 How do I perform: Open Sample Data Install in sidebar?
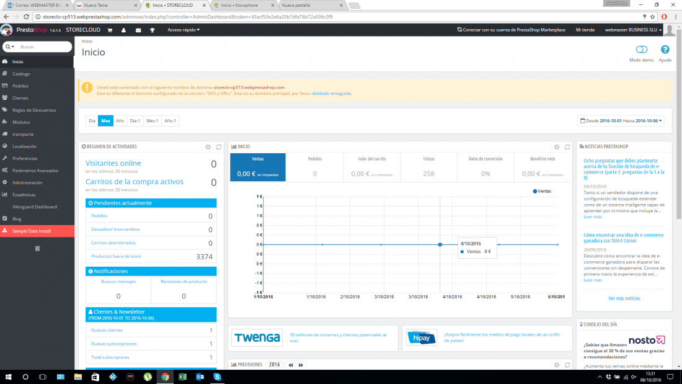click(37, 231)
